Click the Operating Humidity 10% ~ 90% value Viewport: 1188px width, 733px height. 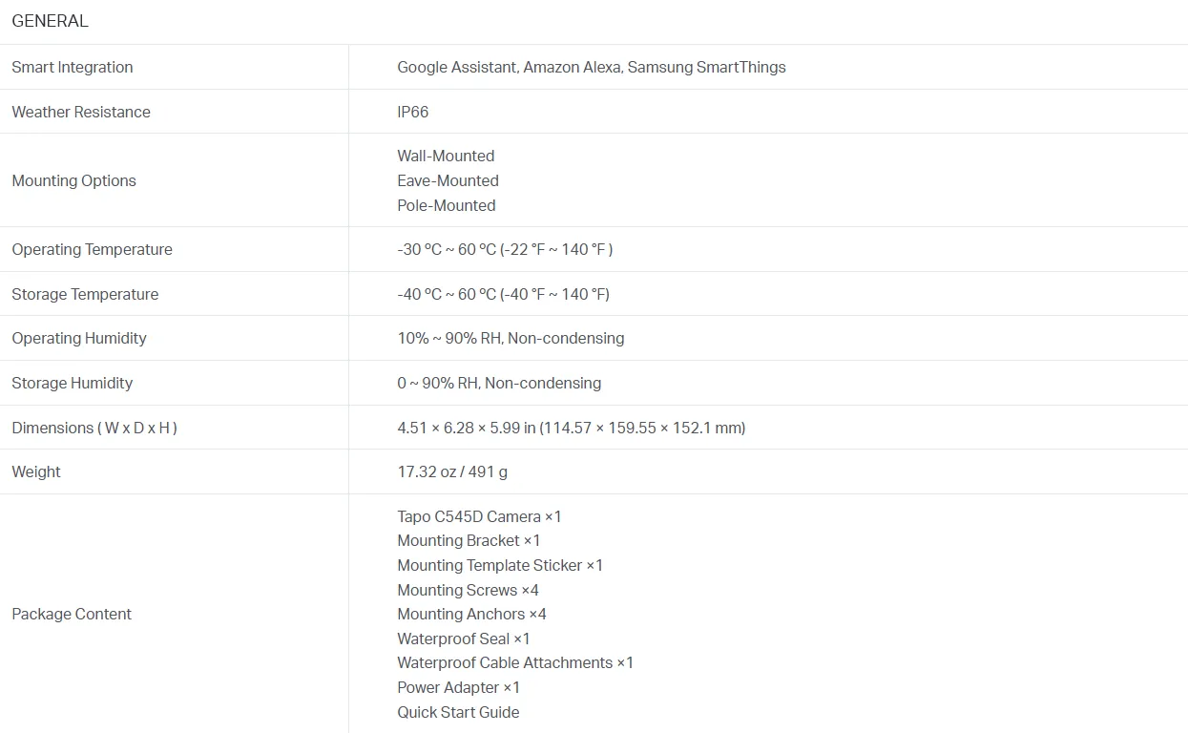point(511,338)
